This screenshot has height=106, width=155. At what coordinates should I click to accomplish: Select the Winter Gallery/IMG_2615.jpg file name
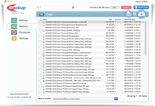pyautogui.click(x=68, y=44)
